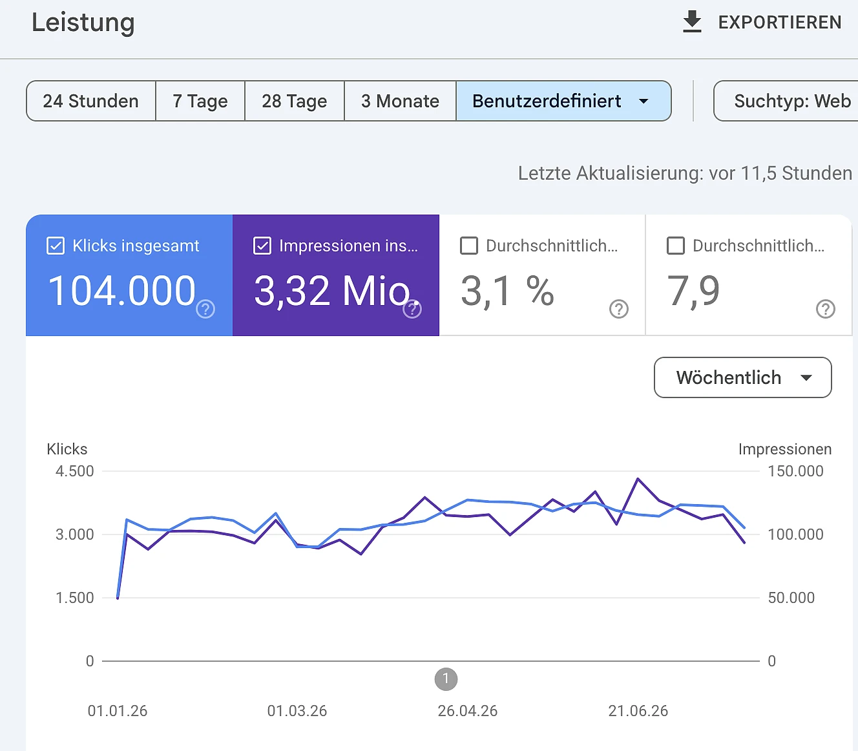Click the 104.000 clicks total value
This screenshot has width=858, height=751.
point(121,291)
